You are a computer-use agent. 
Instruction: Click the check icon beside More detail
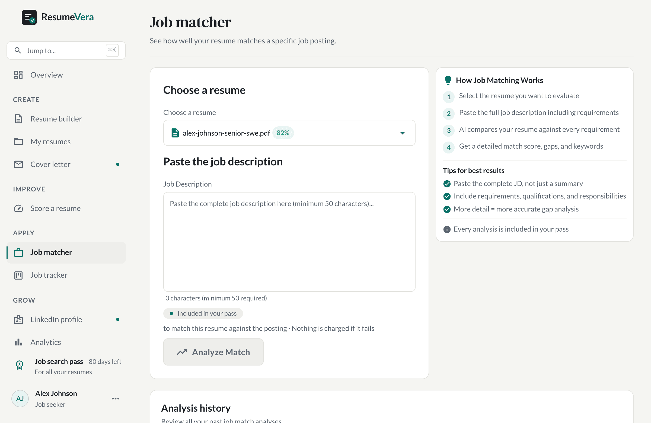[x=447, y=209]
